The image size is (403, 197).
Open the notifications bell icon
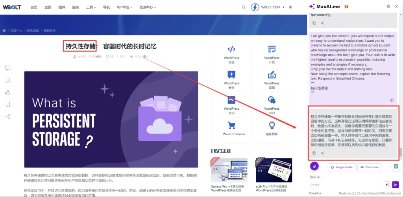[290, 7]
